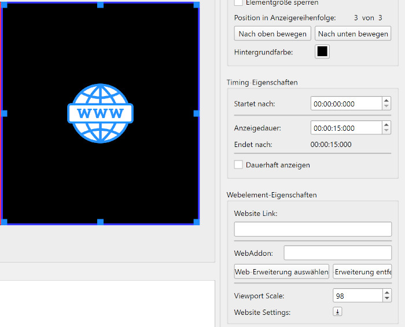Click left-middle resize handle of web element
405x327 pixels.
pyautogui.click(x=4, y=113)
